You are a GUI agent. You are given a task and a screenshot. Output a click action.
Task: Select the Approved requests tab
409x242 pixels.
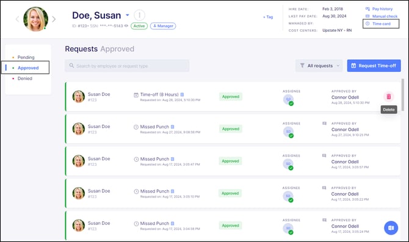(x=28, y=68)
